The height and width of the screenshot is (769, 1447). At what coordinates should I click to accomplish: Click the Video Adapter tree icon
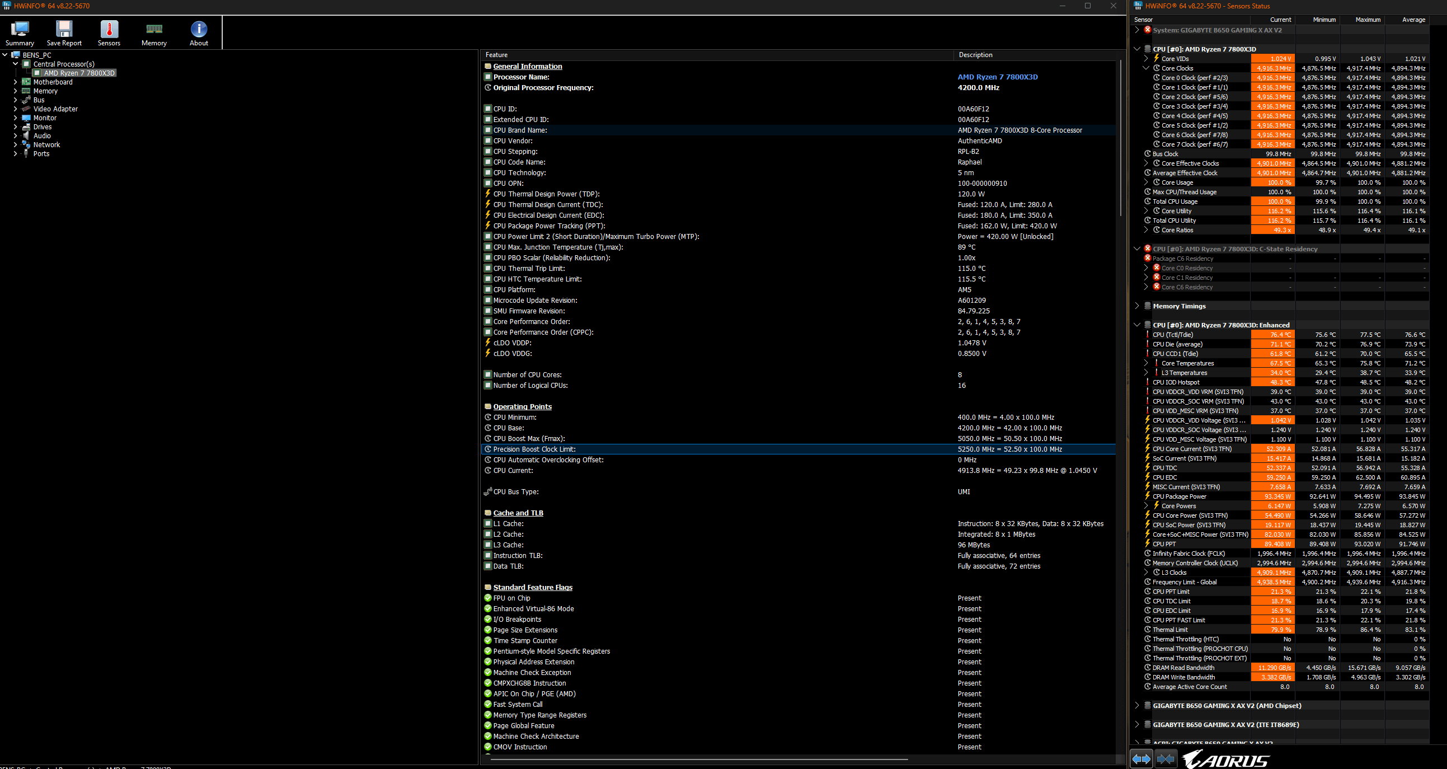[26, 109]
